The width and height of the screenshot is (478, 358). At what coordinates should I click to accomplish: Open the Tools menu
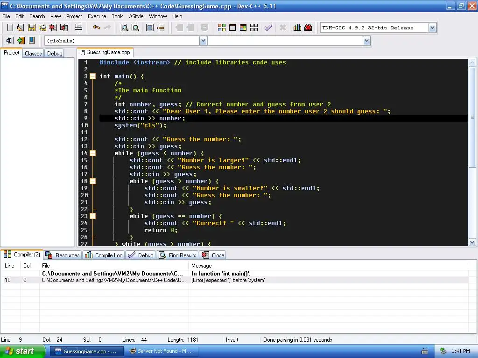[117, 16]
